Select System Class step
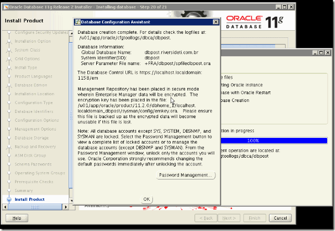This screenshot has width=335, height=231. (x=28, y=50)
